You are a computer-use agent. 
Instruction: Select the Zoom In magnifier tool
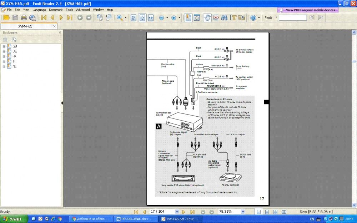pos(120,17)
